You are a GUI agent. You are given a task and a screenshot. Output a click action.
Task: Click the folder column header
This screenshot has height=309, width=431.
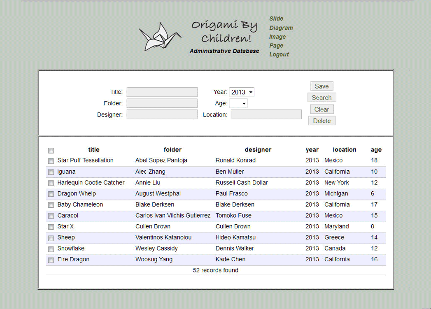[172, 150]
